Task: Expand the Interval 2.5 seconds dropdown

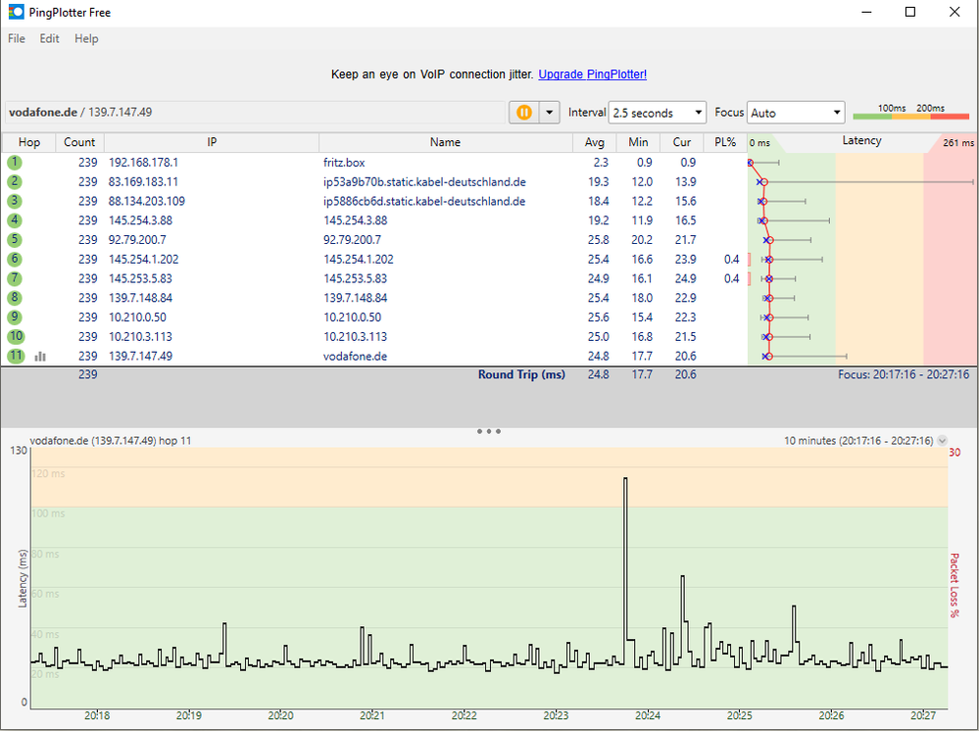Action: (x=657, y=113)
